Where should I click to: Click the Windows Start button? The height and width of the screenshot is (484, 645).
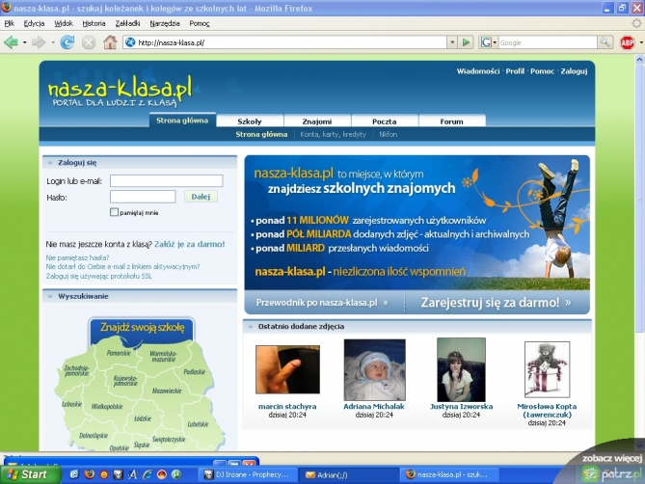[x=27, y=474]
